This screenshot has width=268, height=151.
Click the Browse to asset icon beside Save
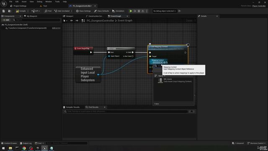10,11
